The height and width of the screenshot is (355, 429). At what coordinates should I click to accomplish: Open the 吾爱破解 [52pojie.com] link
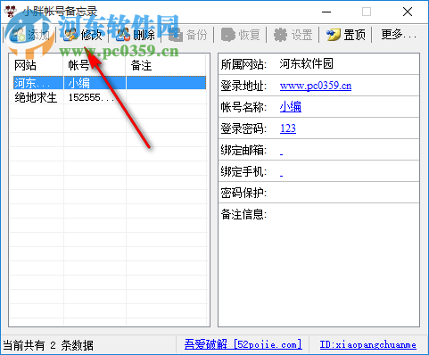(243, 344)
